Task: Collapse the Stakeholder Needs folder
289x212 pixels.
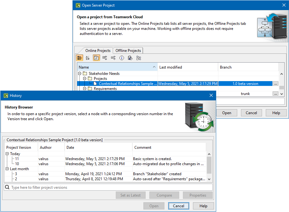Action: tap(80, 73)
